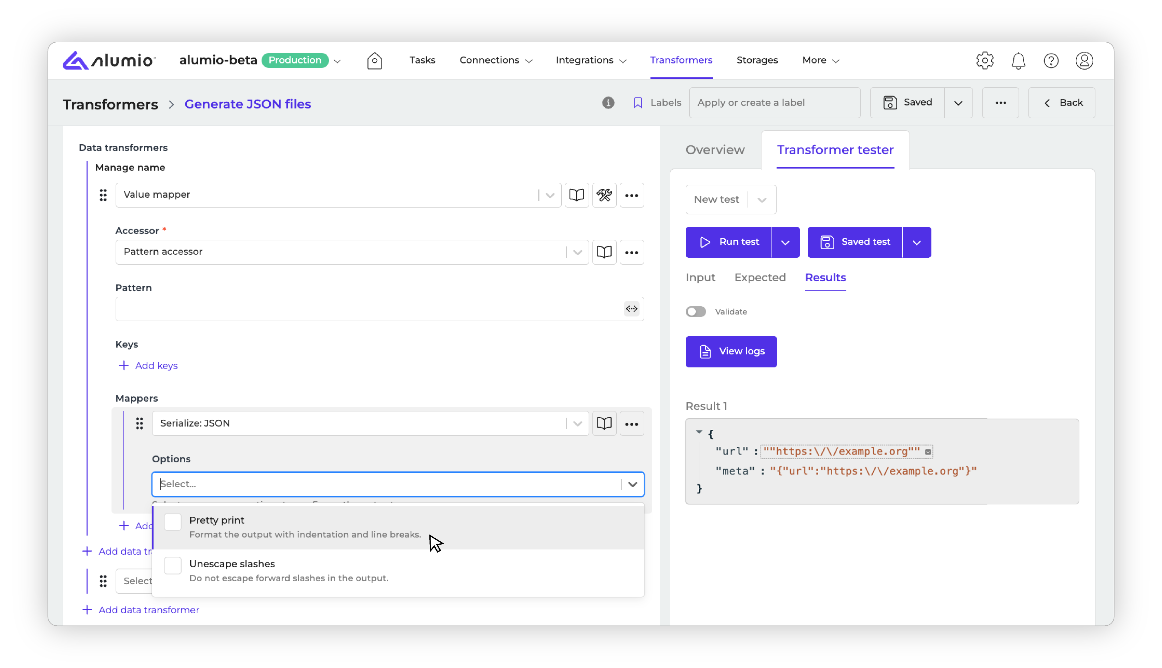Switch to the Overview tab
This screenshot has width=1162, height=668.
715,150
